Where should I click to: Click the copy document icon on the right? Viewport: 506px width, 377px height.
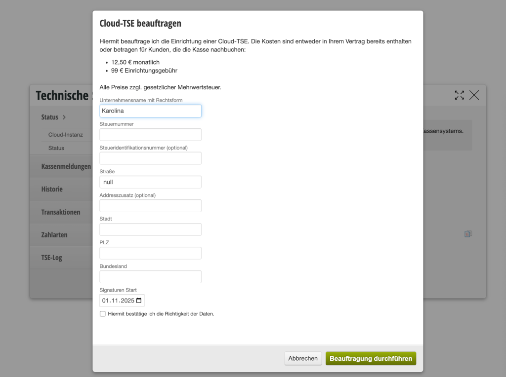(468, 234)
